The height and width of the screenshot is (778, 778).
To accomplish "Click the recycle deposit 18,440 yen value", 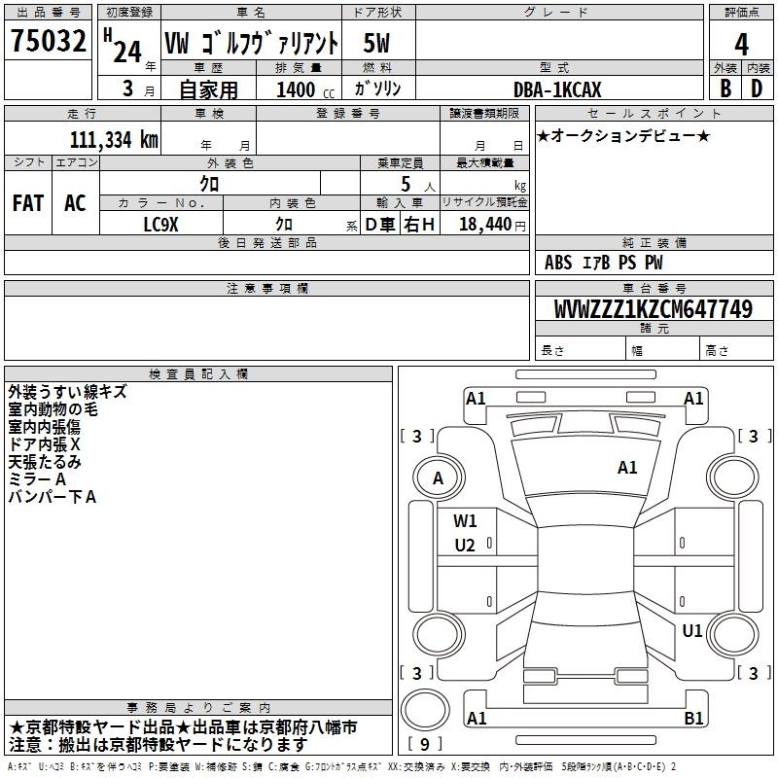I will click(x=491, y=225).
